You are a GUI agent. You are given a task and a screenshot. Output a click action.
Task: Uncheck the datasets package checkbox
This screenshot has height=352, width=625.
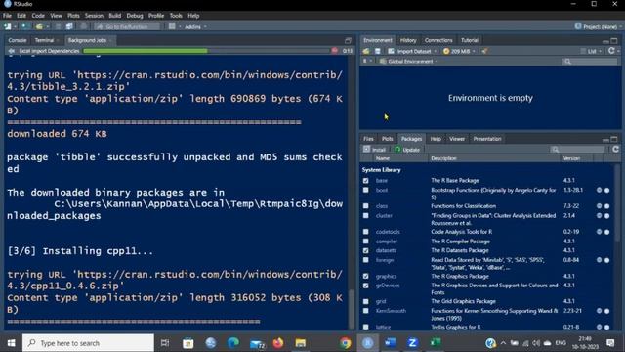point(365,250)
